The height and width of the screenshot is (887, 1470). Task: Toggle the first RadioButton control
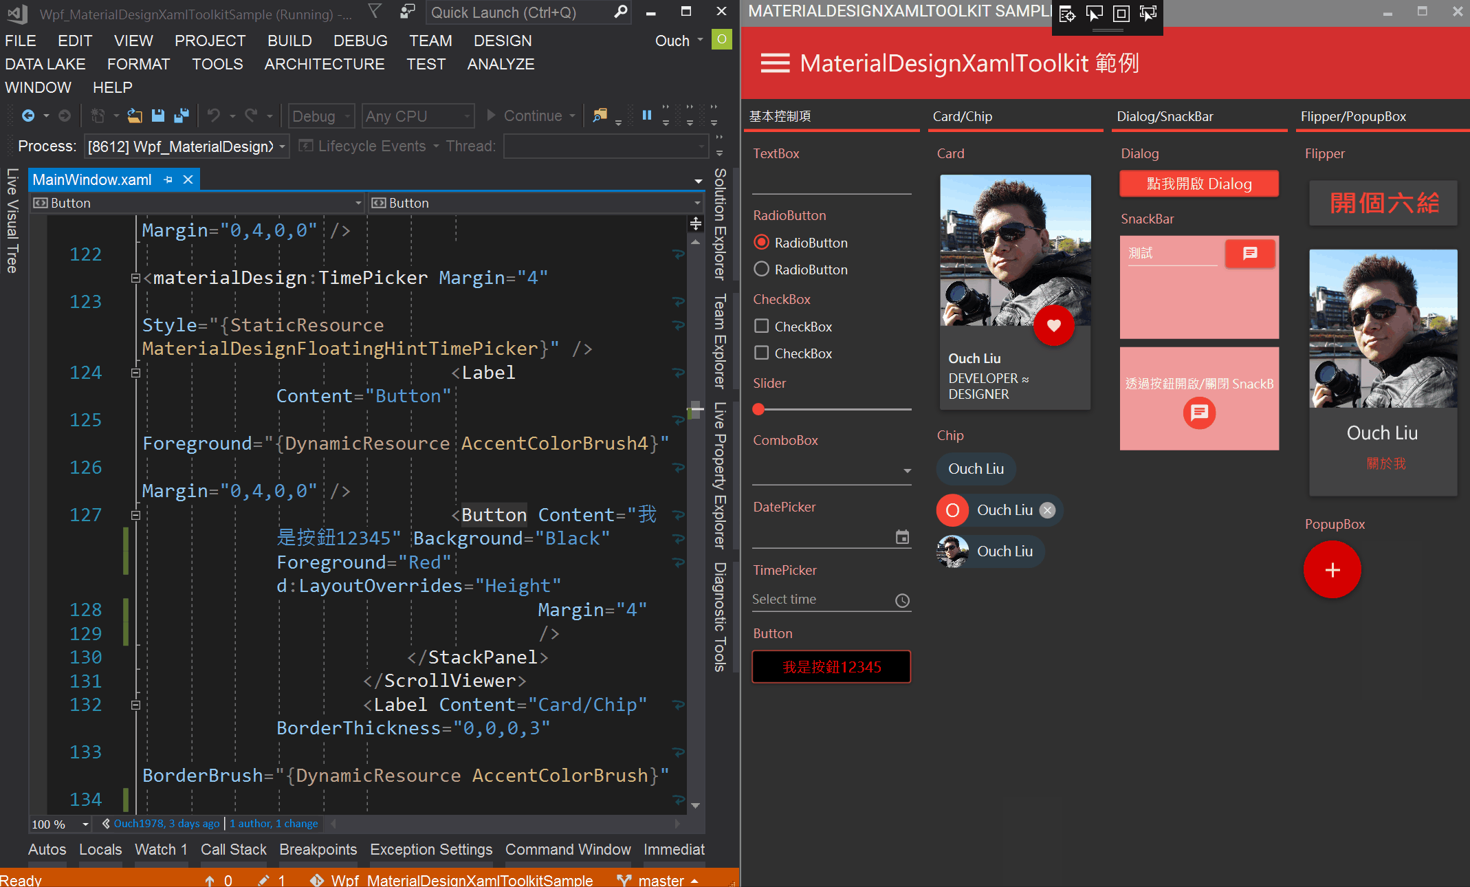tap(761, 243)
